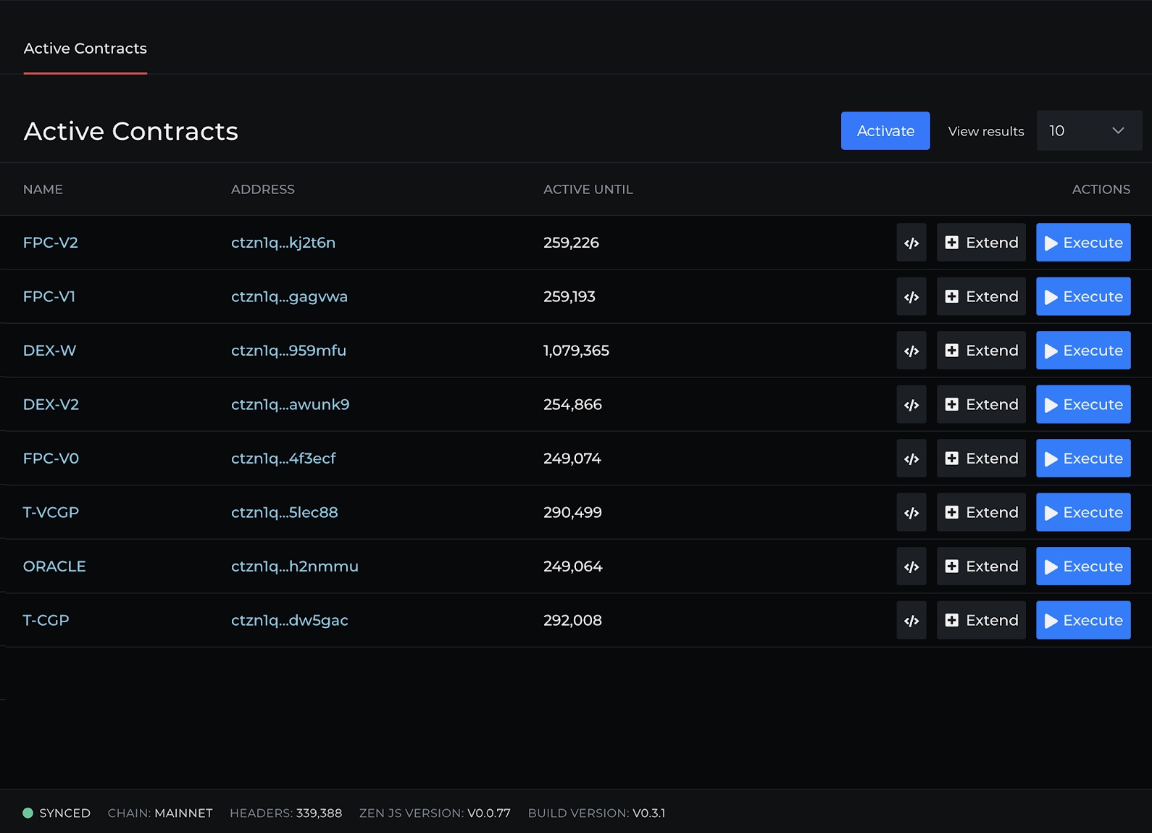Image resolution: width=1152 pixels, height=833 pixels.
Task: Click code icon for T-CGP contract
Action: pyautogui.click(x=911, y=621)
